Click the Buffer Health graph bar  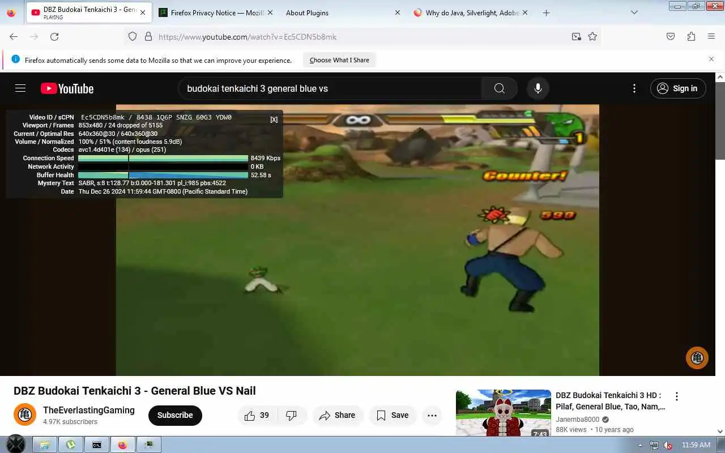coord(163,175)
